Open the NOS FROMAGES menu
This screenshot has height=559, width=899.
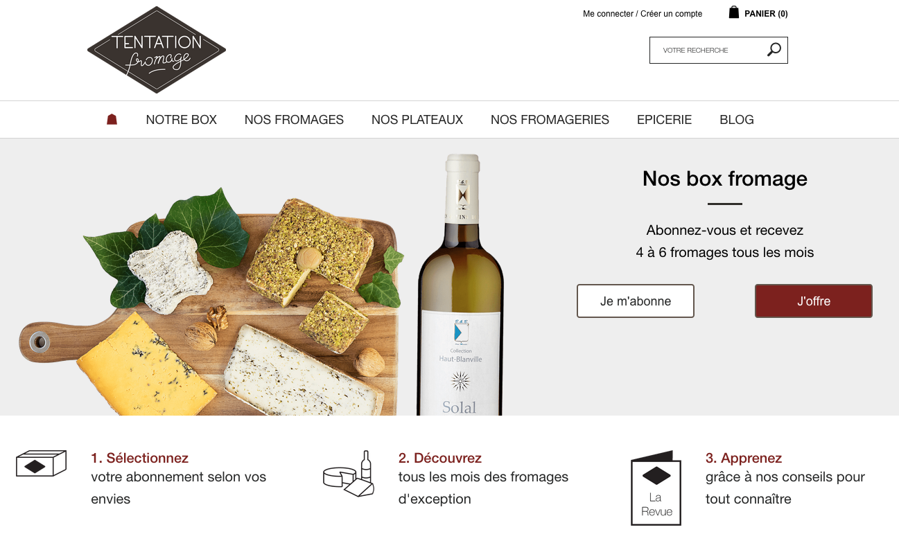[x=294, y=120]
